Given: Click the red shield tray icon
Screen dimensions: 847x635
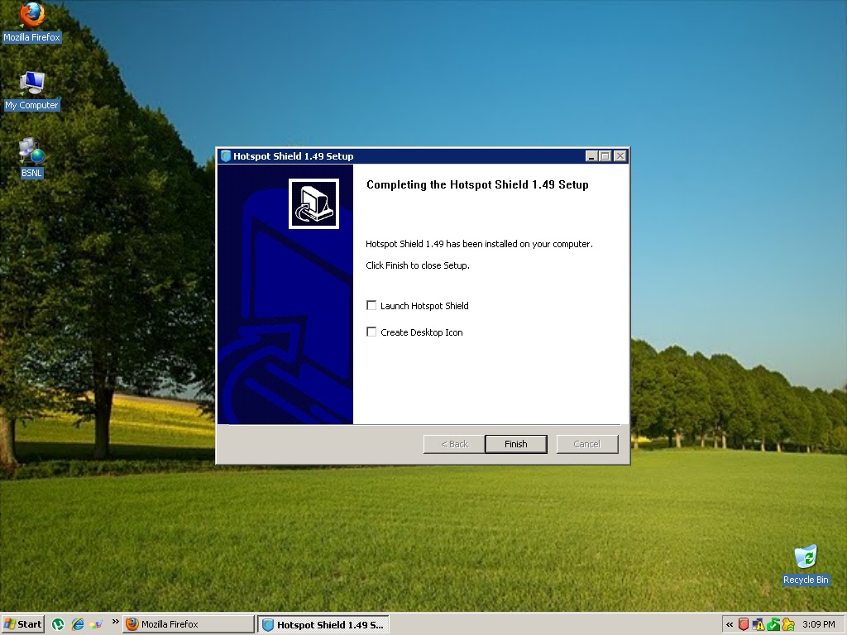Looking at the screenshot, I should point(744,625).
